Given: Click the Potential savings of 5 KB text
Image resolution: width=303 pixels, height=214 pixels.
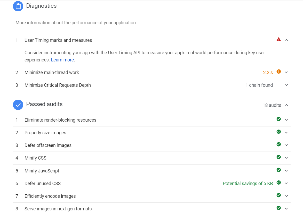Looking at the screenshot, I should click(248, 184).
